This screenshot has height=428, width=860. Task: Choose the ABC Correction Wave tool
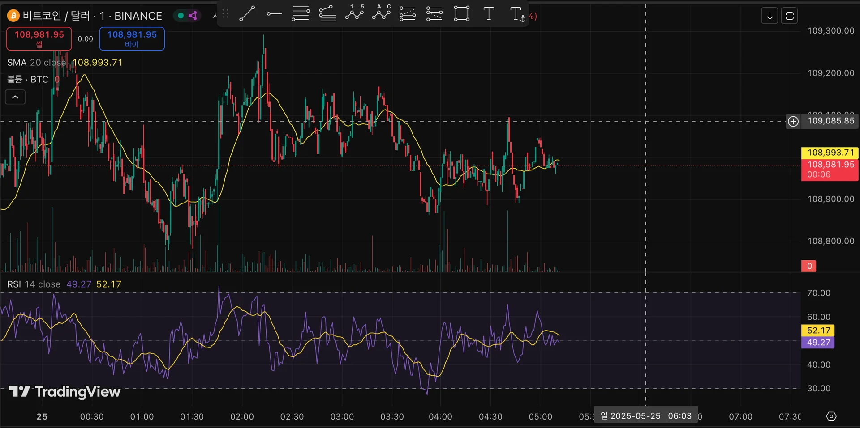[x=381, y=14]
